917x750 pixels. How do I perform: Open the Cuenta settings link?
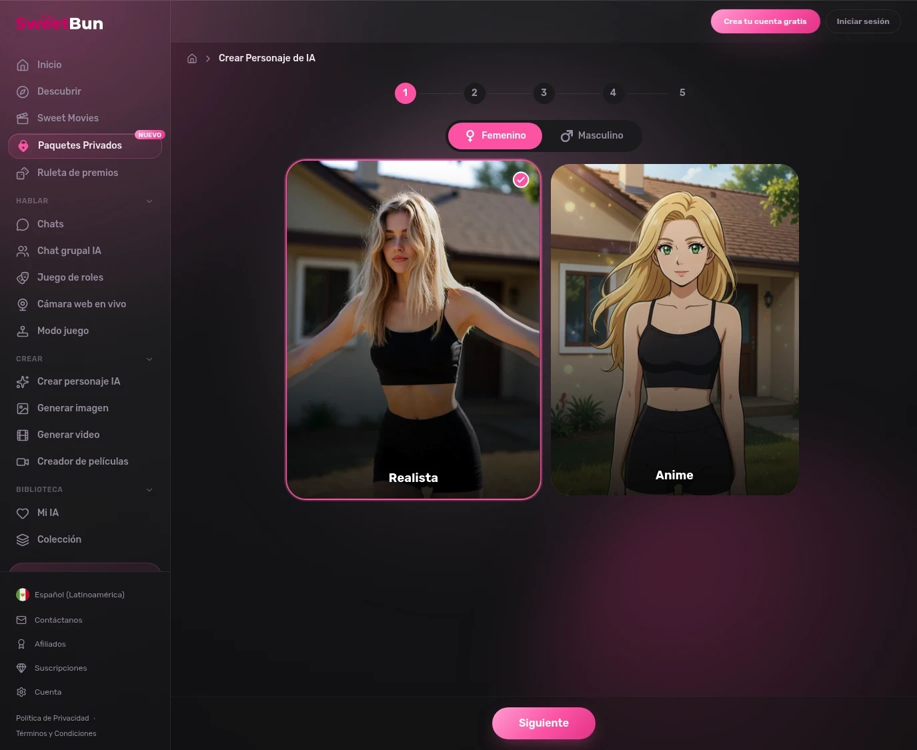pyautogui.click(x=39, y=692)
